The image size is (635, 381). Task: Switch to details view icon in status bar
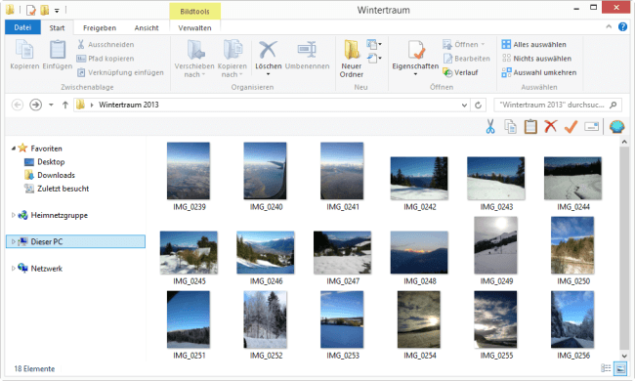point(606,368)
